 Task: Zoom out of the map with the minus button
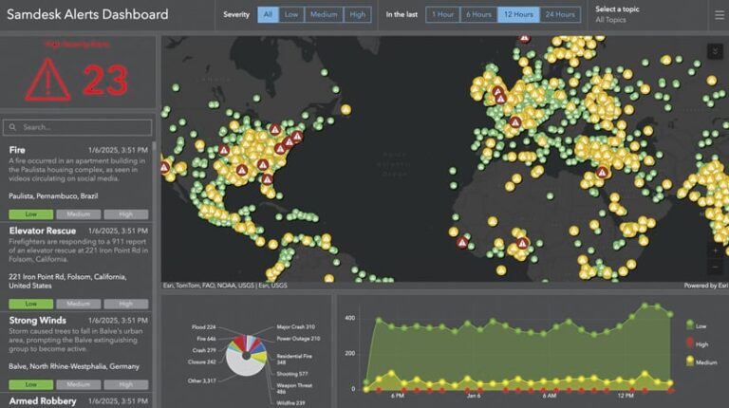point(715,268)
